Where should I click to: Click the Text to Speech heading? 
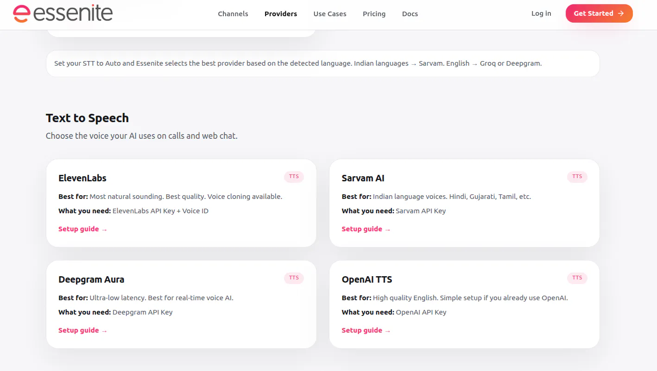click(x=87, y=118)
